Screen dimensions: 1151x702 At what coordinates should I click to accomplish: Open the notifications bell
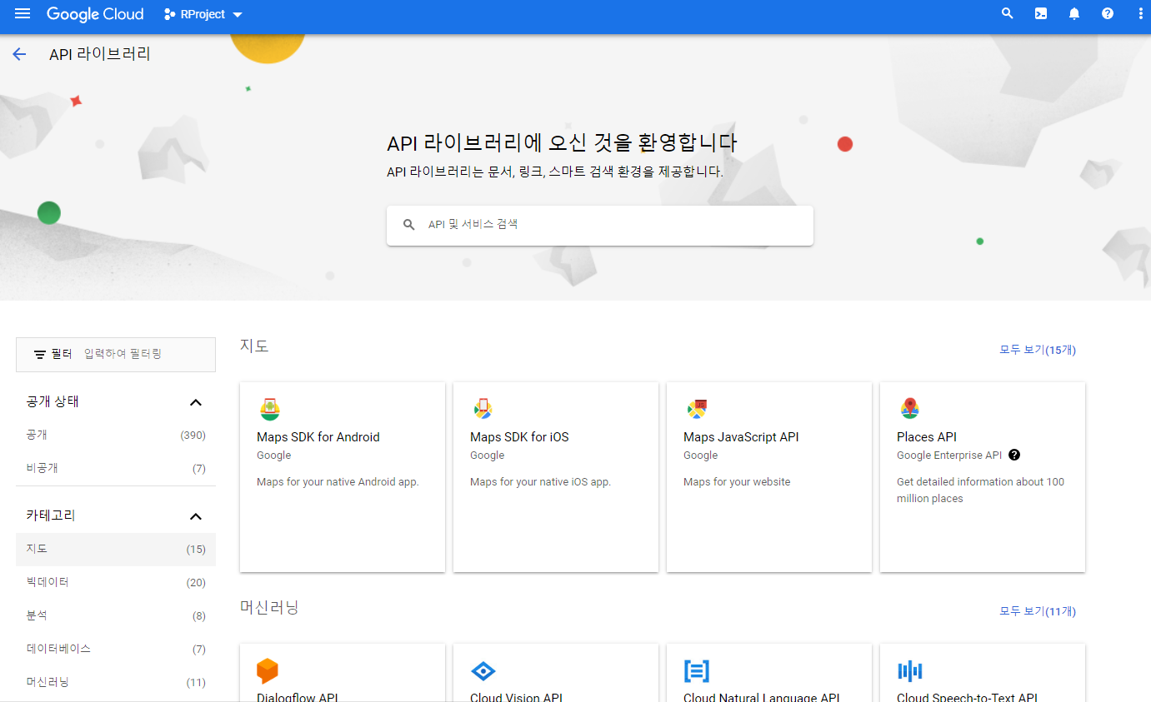1074,14
